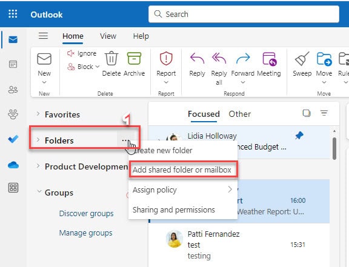Expand the Favorites section
This screenshot has width=349, height=267.
coord(38,114)
